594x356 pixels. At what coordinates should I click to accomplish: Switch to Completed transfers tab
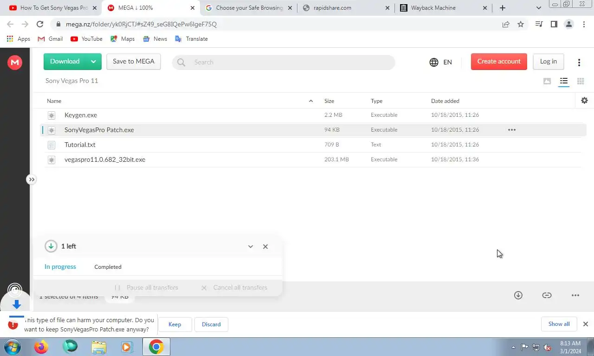coord(108,267)
